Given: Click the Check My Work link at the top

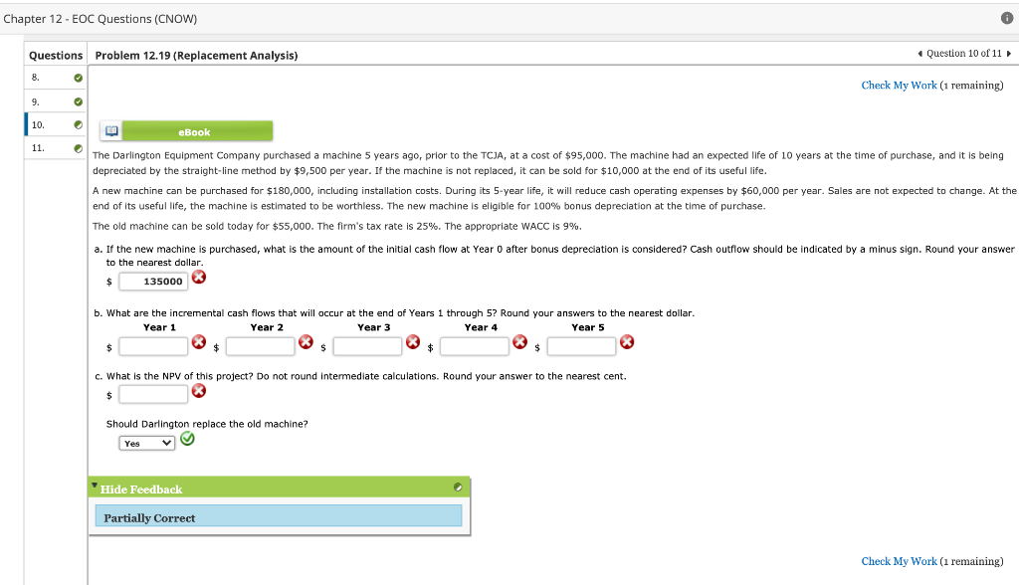Looking at the screenshot, I should coord(899,85).
